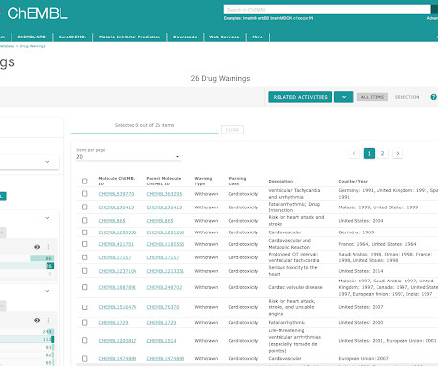Open Malaria Inhibitor Prediction nav item

[x=130, y=37]
